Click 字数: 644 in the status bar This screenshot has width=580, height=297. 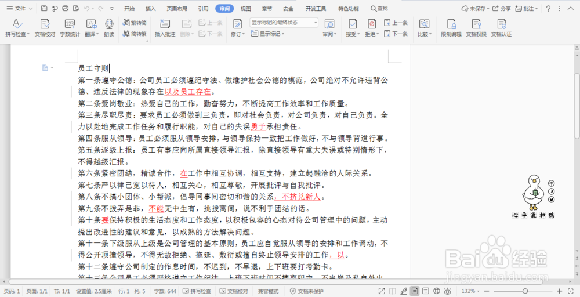pyautogui.click(x=165, y=291)
